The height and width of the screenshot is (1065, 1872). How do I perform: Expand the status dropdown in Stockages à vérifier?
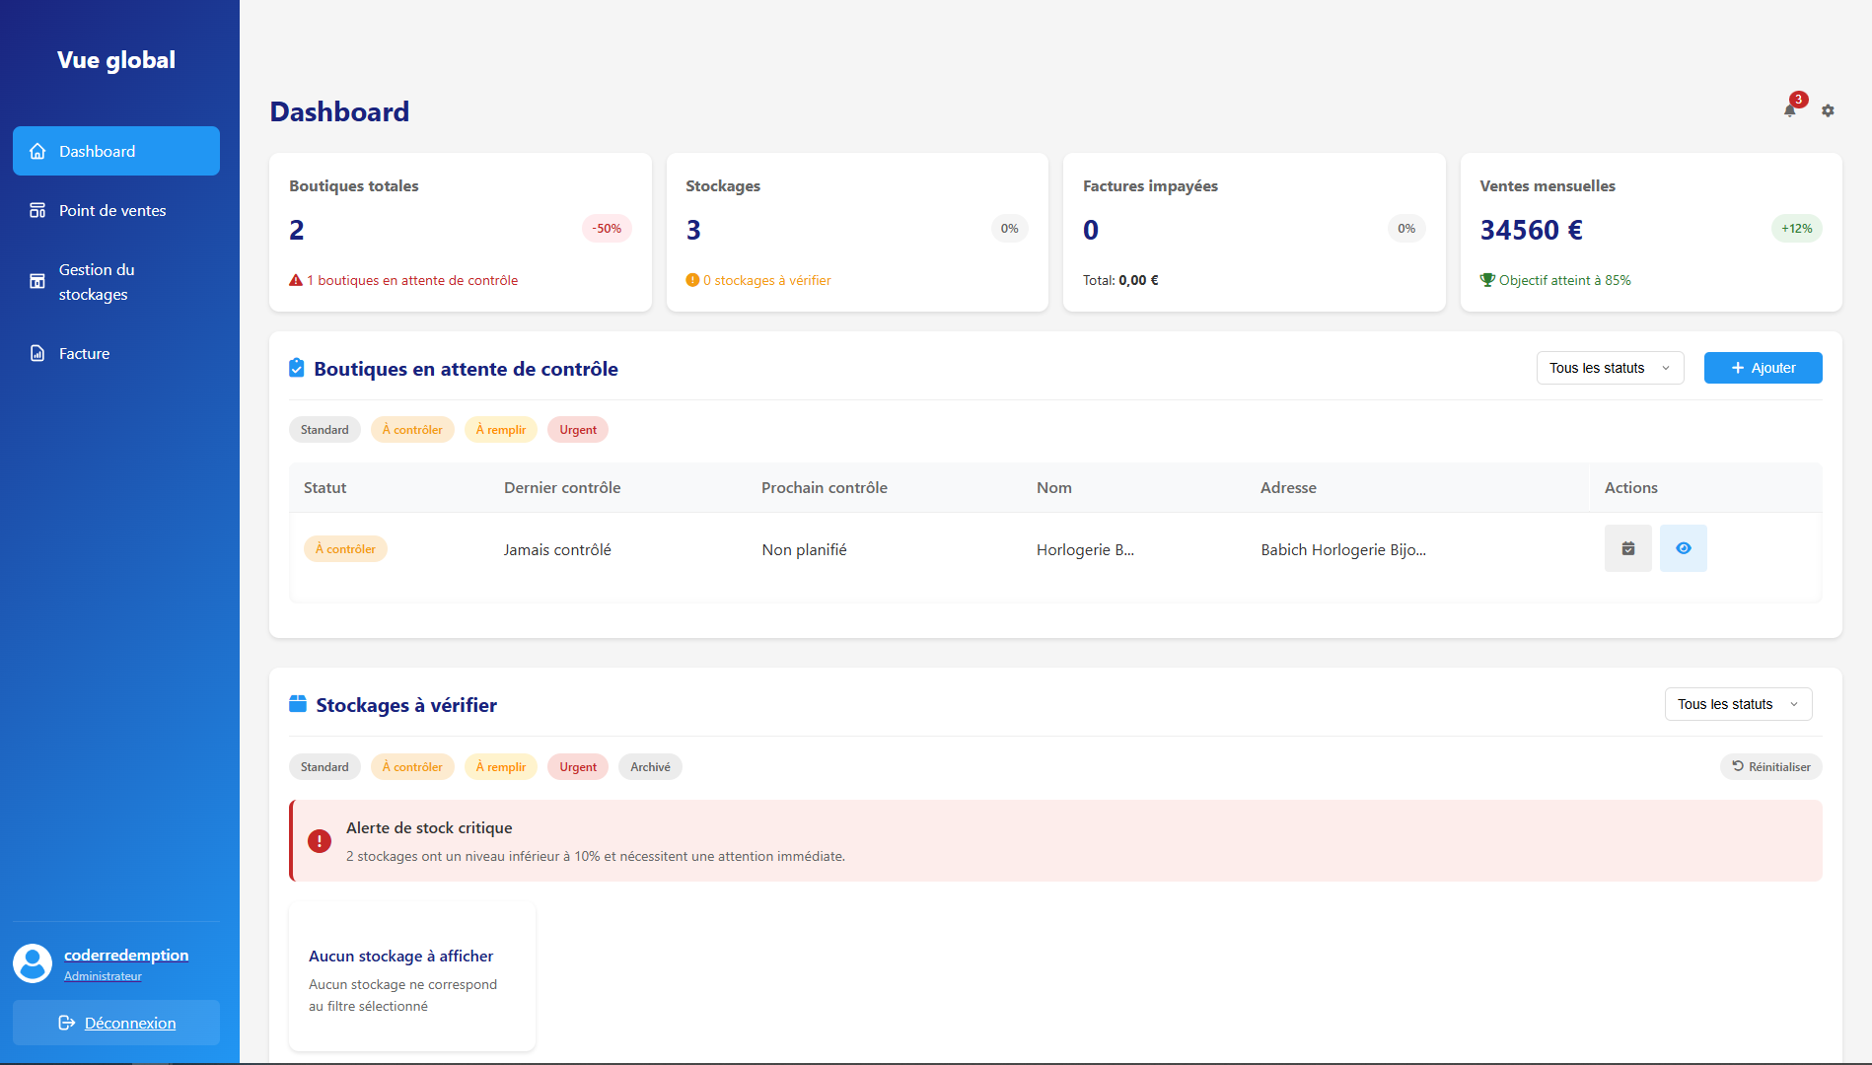coord(1738,704)
